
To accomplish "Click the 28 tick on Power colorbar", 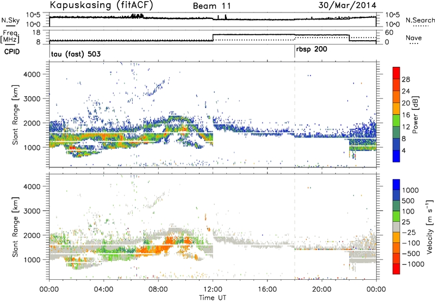I will 406,79.
